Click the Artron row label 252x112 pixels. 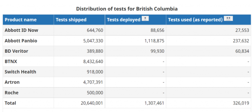point(12,82)
